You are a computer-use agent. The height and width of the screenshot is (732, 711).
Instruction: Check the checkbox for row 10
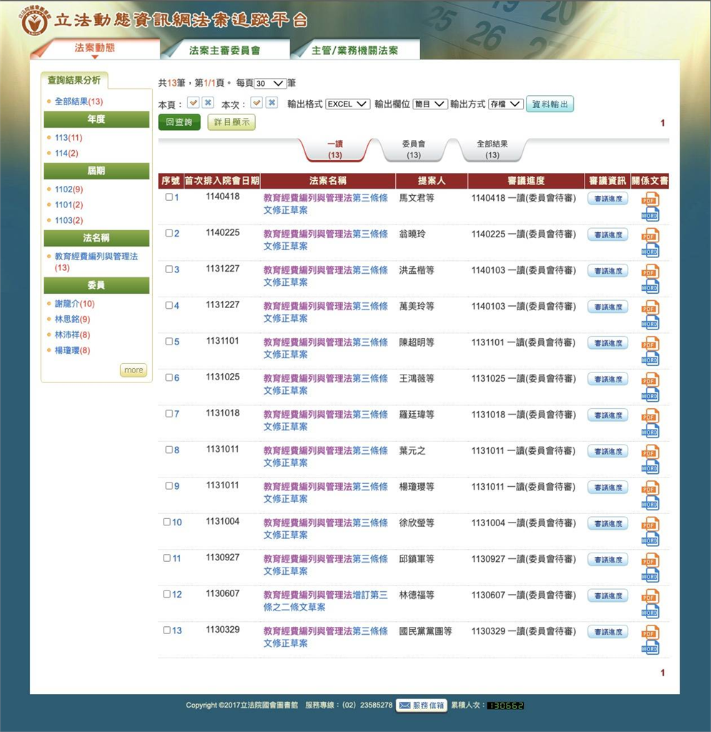click(166, 522)
